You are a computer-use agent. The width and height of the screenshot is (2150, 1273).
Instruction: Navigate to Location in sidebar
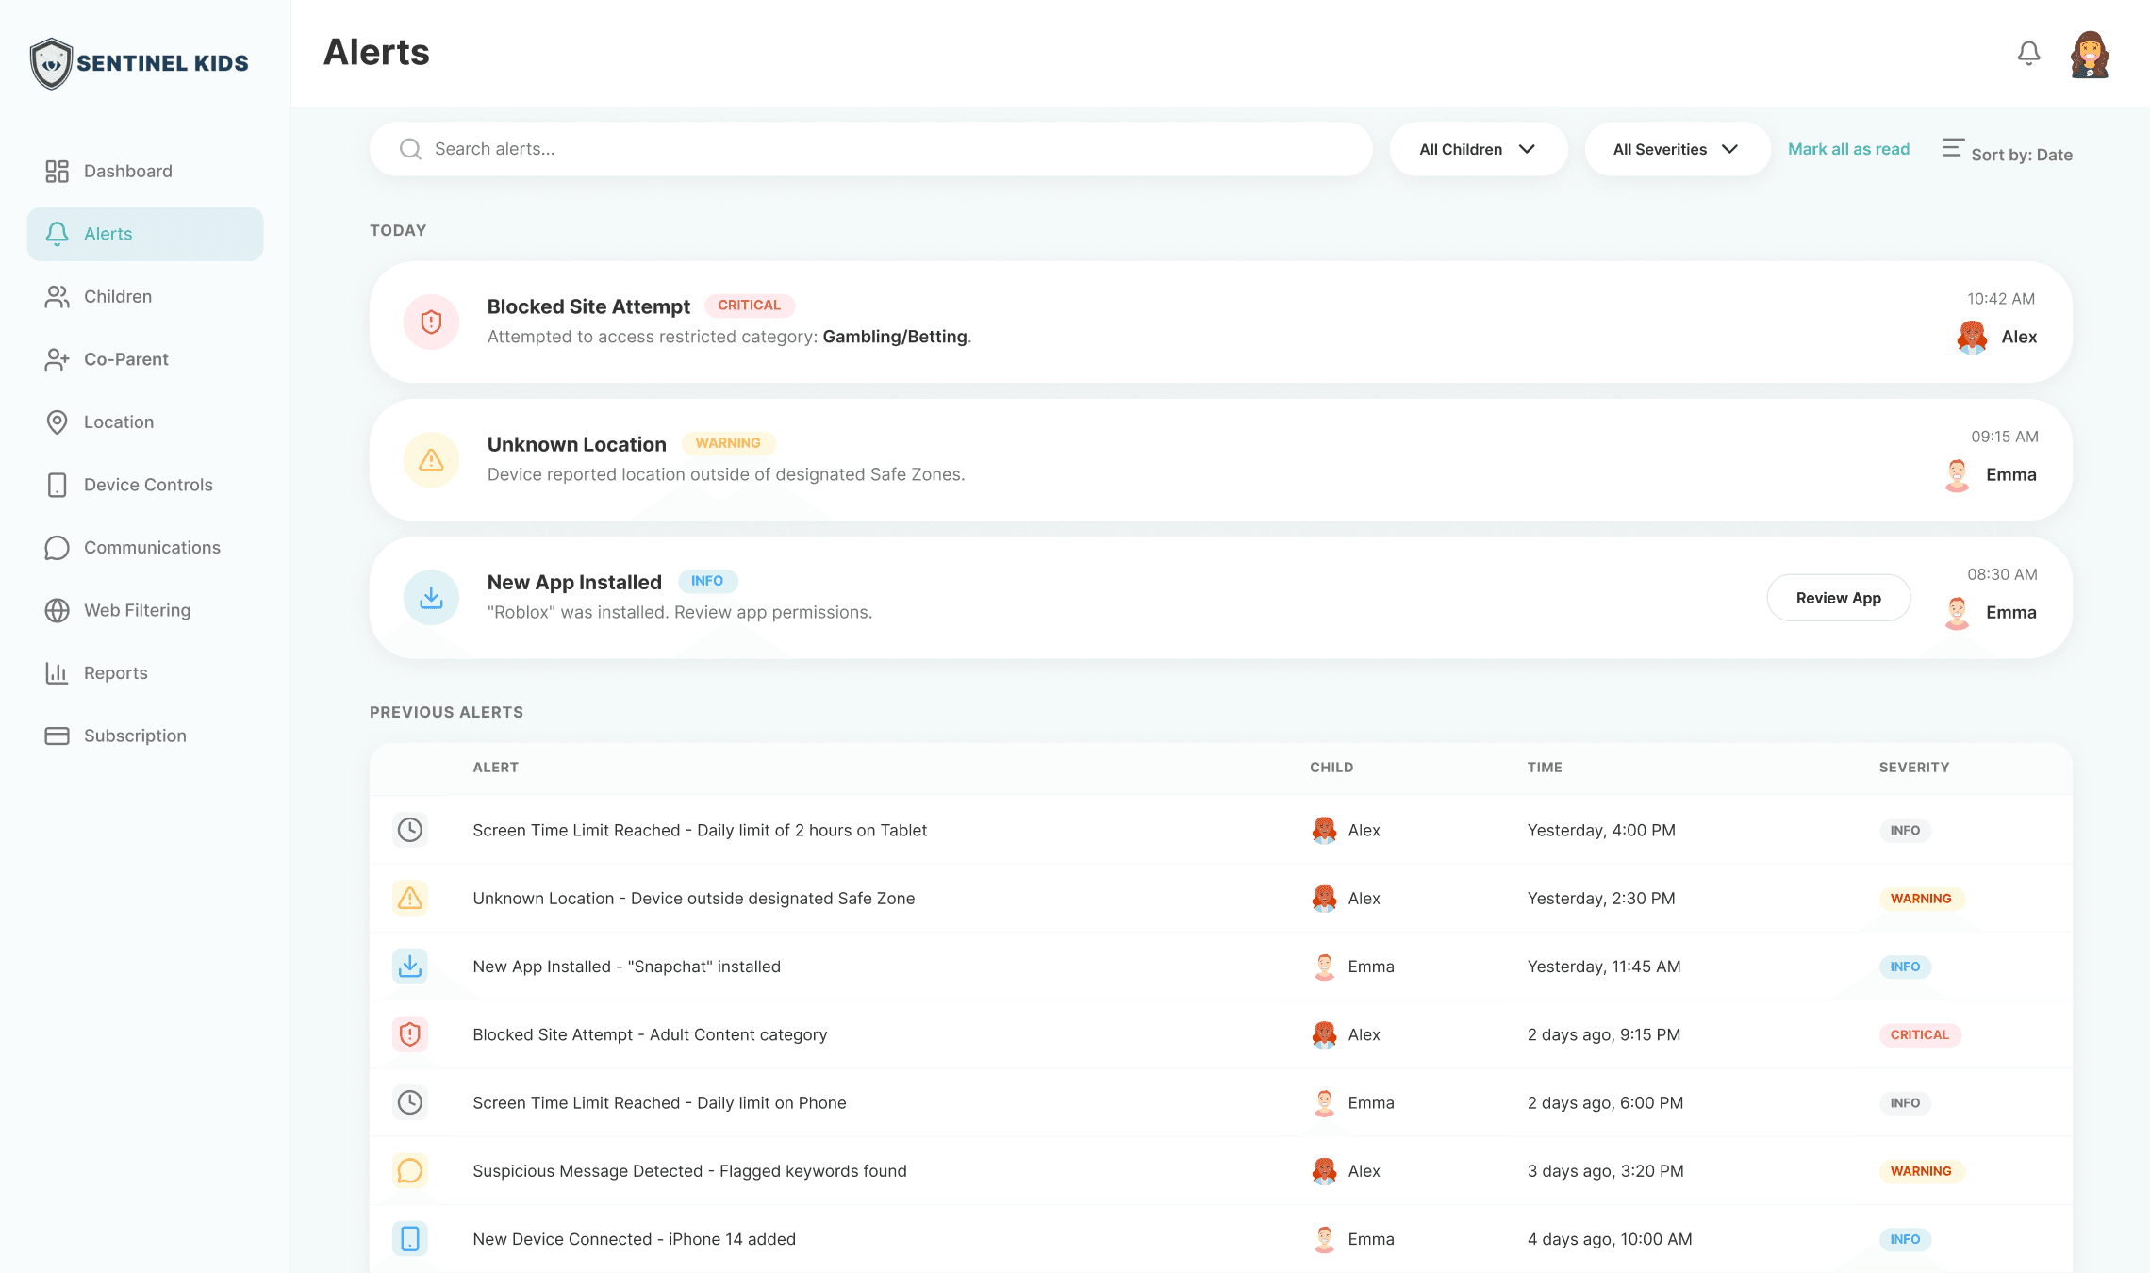pos(145,422)
